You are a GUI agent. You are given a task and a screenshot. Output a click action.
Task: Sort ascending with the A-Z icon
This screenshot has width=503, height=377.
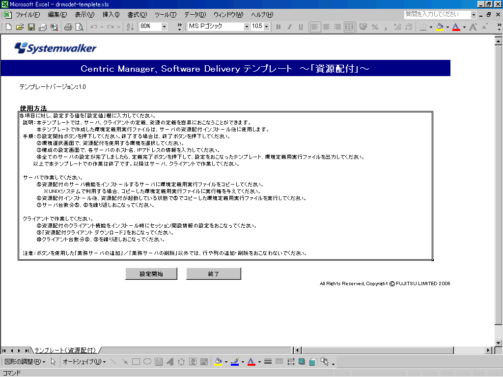click(x=130, y=27)
